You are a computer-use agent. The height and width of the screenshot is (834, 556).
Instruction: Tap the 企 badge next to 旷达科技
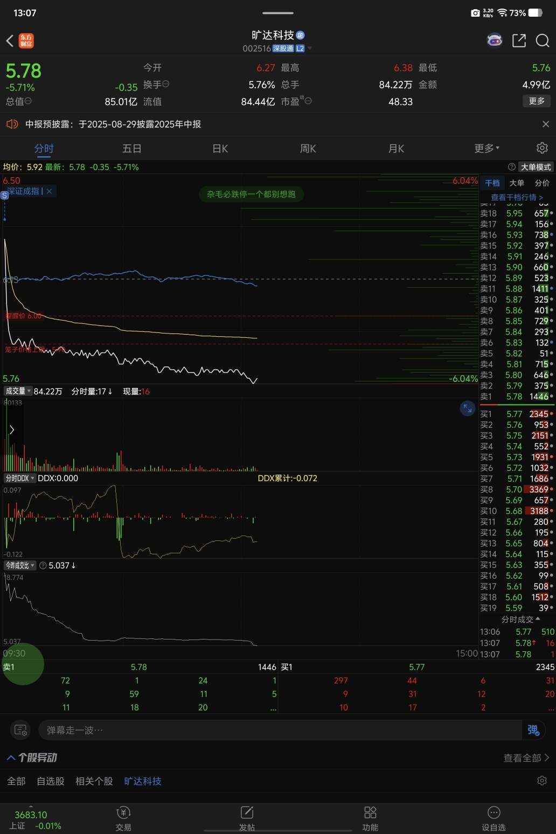[300, 35]
